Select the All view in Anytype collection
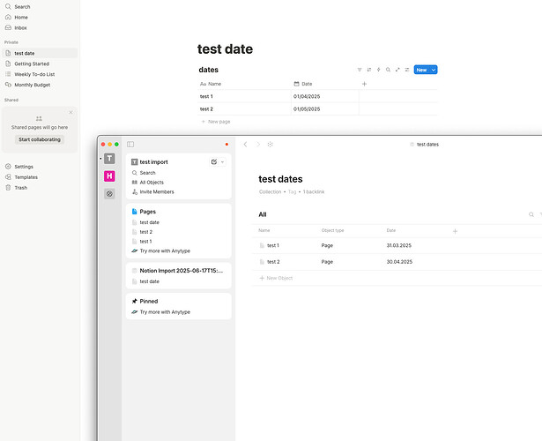The height and width of the screenshot is (441, 542). (x=263, y=214)
